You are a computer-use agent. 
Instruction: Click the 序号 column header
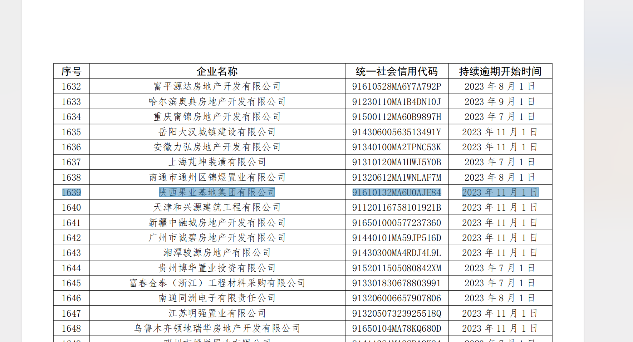pyautogui.click(x=72, y=71)
